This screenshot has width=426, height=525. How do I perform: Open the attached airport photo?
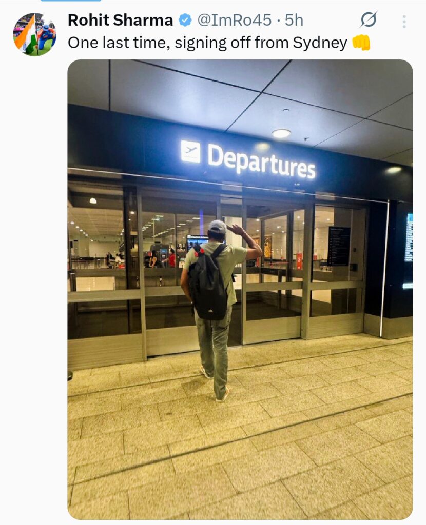(x=240, y=289)
